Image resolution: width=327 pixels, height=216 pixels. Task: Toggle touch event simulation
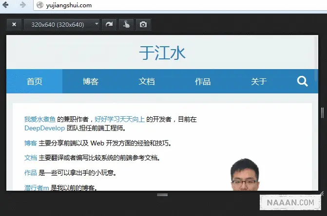point(126,24)
